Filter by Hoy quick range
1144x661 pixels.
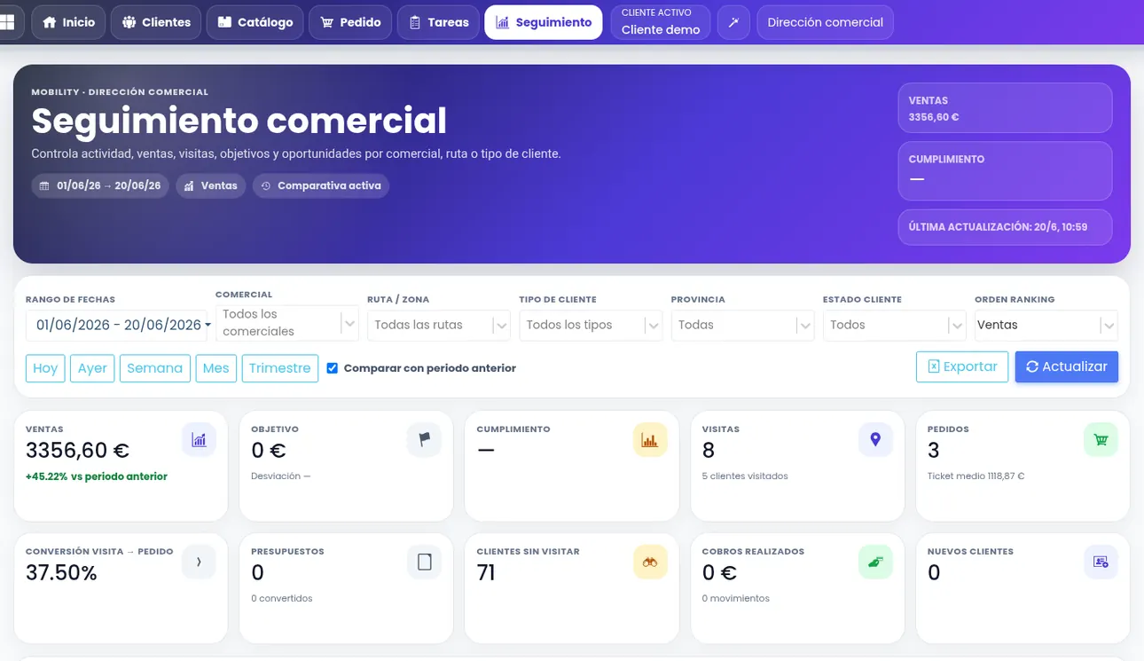[x=45, y=368]
